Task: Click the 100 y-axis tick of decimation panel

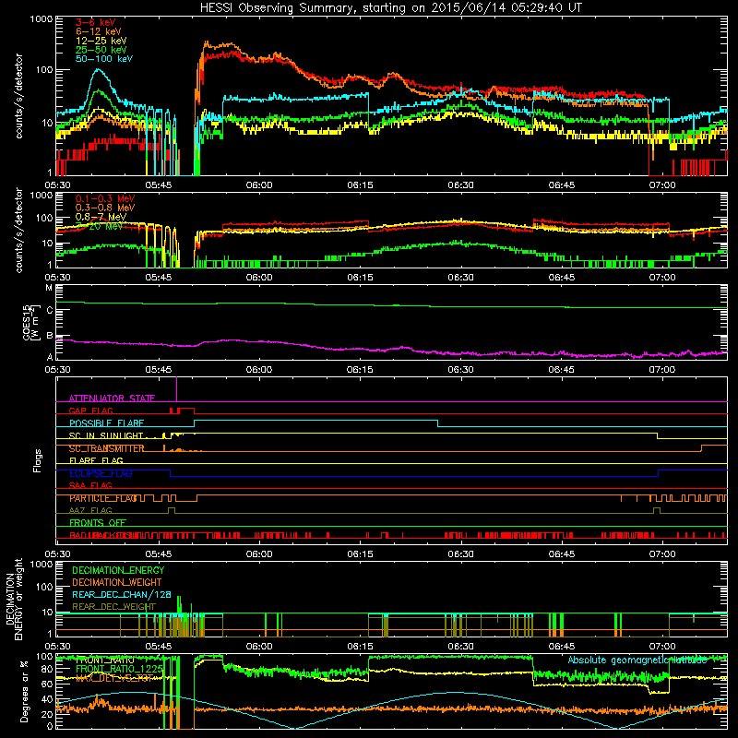Action: tap(44, 587)
